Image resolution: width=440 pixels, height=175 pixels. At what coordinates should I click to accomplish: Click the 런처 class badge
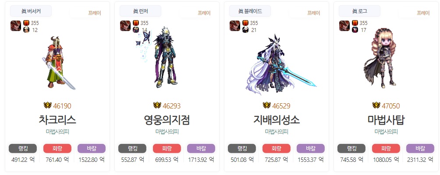(140, 11)
